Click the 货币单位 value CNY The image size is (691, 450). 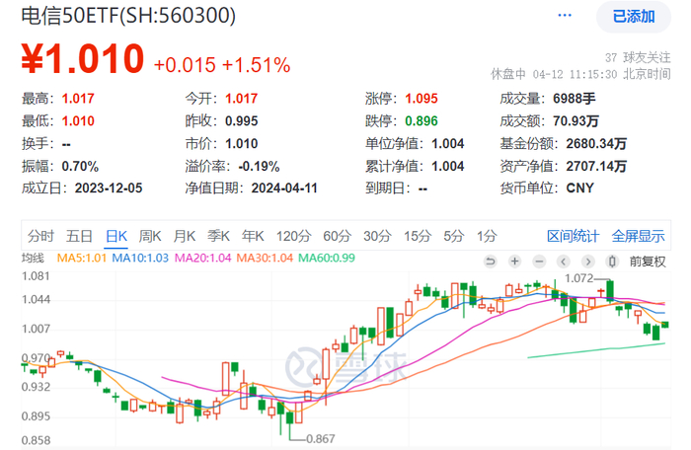tap(580, 188)
